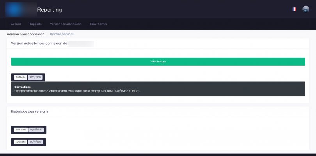This screenshot has width=316, height=156.
Task: Click the blurred logo beside Reporting
Action: click(x=20, y=9)
